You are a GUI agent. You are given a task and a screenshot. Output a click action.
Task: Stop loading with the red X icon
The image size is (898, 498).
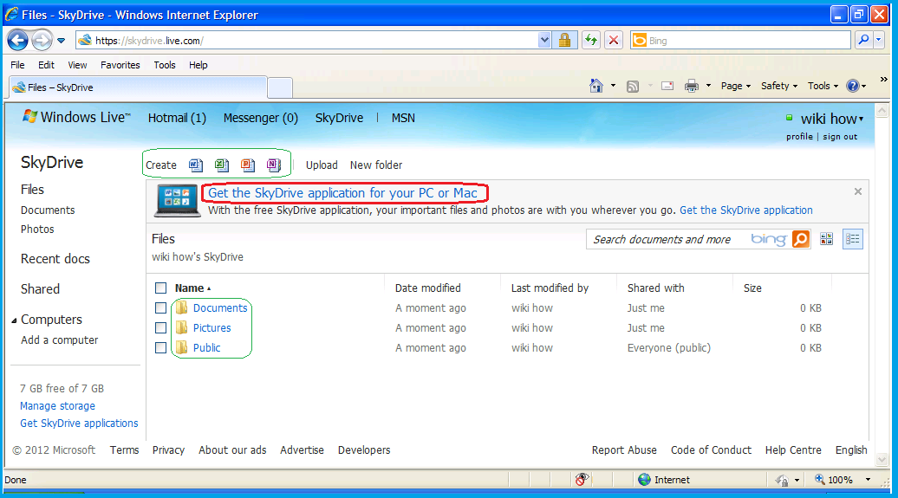tap(614, 40)
